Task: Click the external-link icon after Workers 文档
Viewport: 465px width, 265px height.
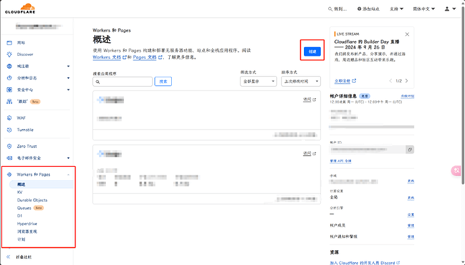Action: (x=125, y=57)
